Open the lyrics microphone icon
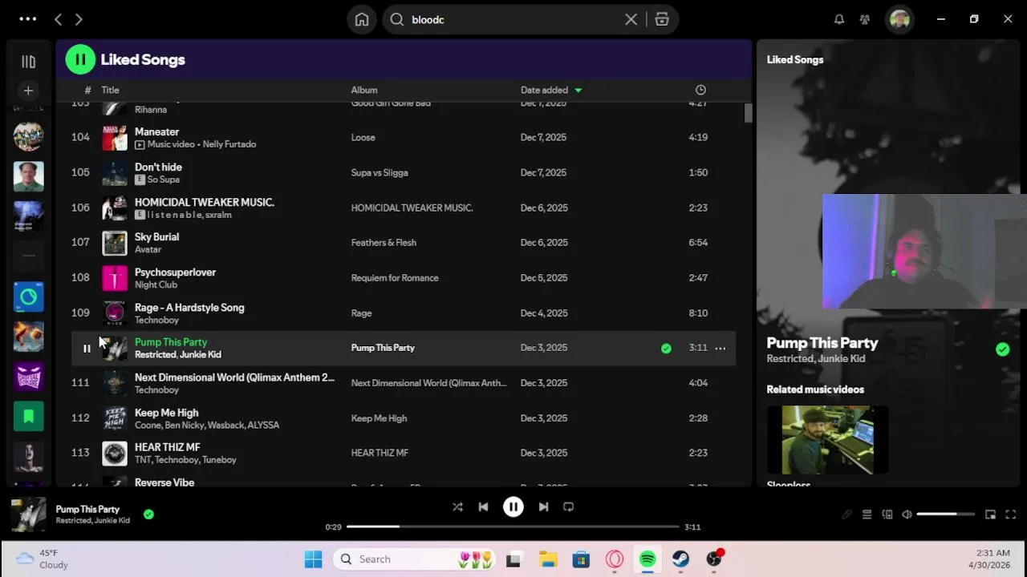 point(846,514)
